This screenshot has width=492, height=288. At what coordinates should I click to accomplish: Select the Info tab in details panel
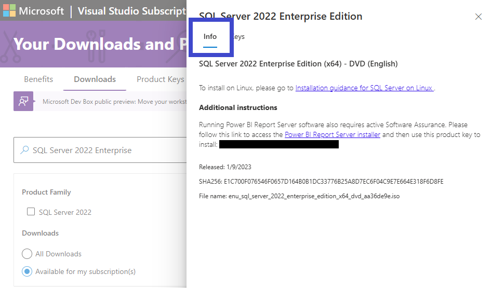210,37
